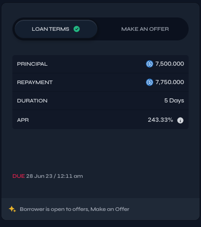Click the 5 Days duration value

click(174, 101)
